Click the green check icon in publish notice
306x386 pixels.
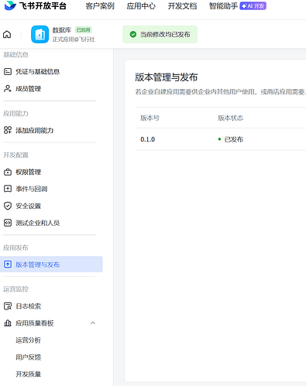pos(133,34)
